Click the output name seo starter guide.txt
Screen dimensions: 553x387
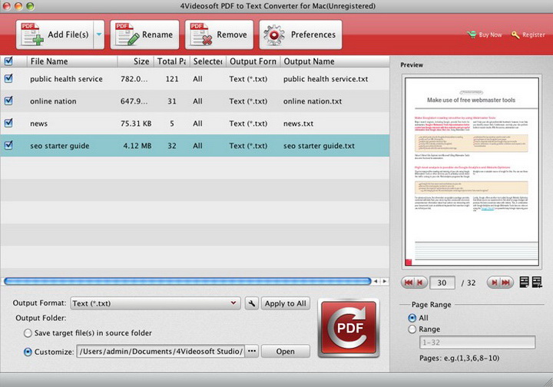319,146
